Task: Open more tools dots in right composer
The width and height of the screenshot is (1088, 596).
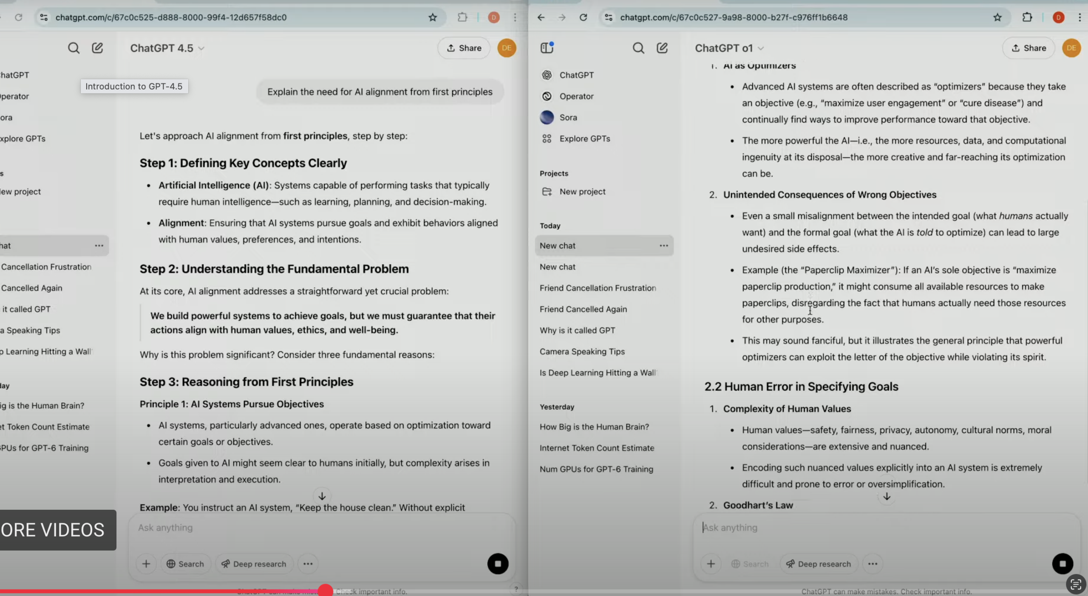Action: (873, 564)
